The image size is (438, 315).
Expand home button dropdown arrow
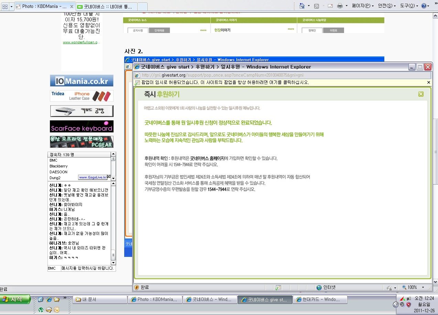pos(309,6)
